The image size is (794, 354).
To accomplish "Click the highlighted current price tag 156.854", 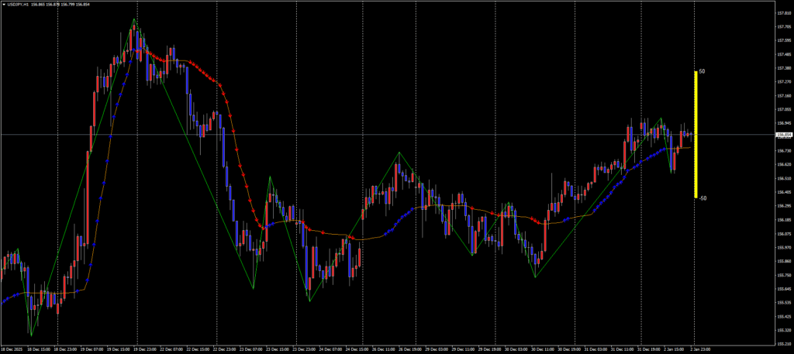I will click(782, 136).
